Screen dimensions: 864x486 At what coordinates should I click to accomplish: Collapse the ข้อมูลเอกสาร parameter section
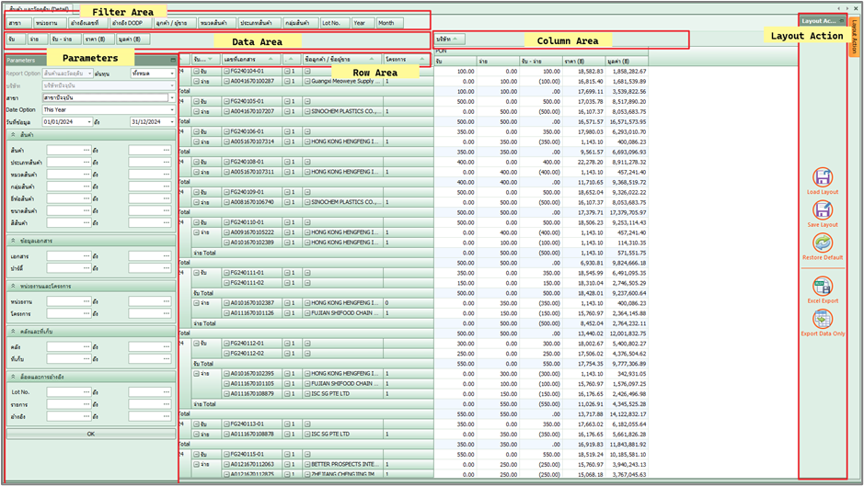13,241
